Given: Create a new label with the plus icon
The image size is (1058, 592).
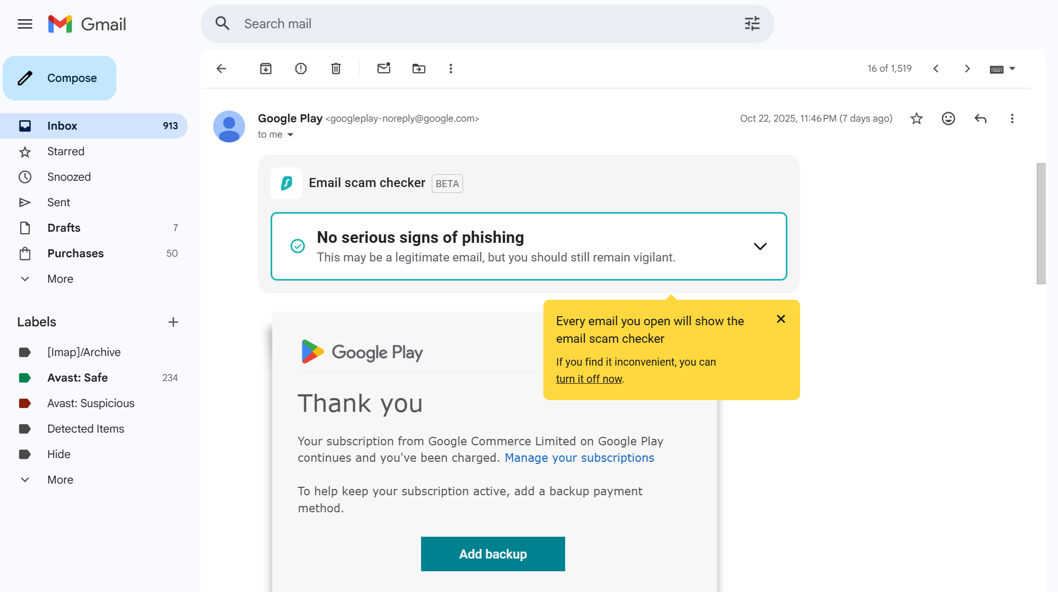Looking at the screenshot, I should 173,322.
